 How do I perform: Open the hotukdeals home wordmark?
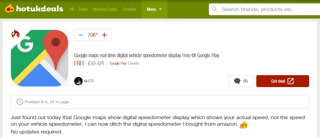[x=40, y=9]
